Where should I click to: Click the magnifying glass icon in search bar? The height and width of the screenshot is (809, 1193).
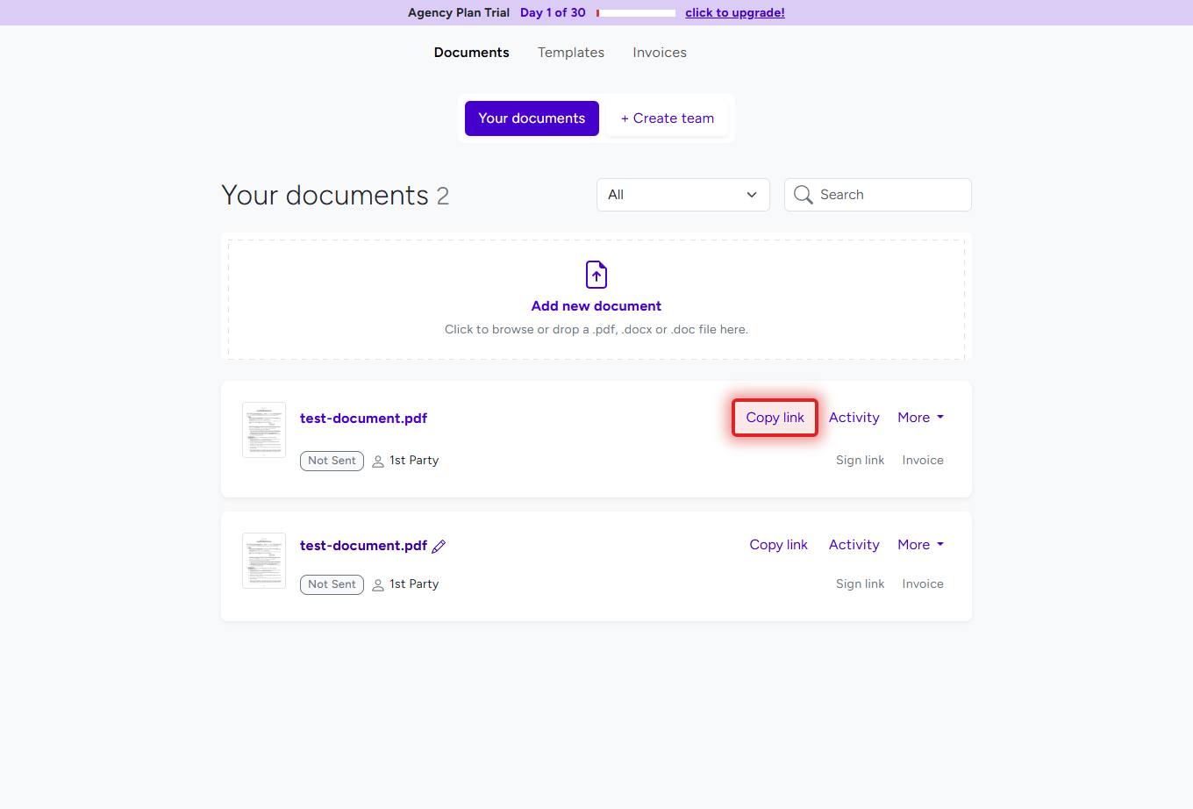pyautogui.click(x=803, y=194)
